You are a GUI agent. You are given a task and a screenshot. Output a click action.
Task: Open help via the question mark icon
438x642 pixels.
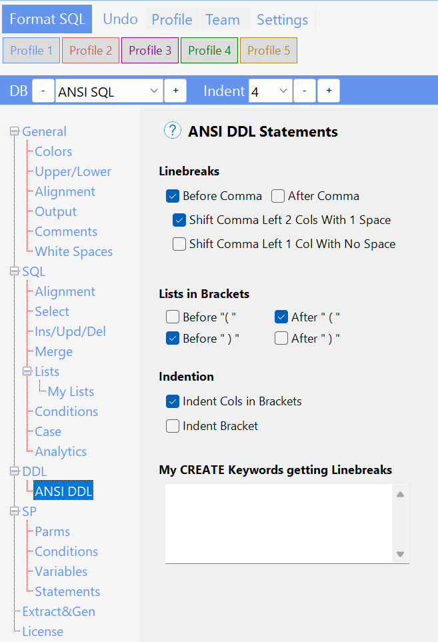tap(173, 130)
